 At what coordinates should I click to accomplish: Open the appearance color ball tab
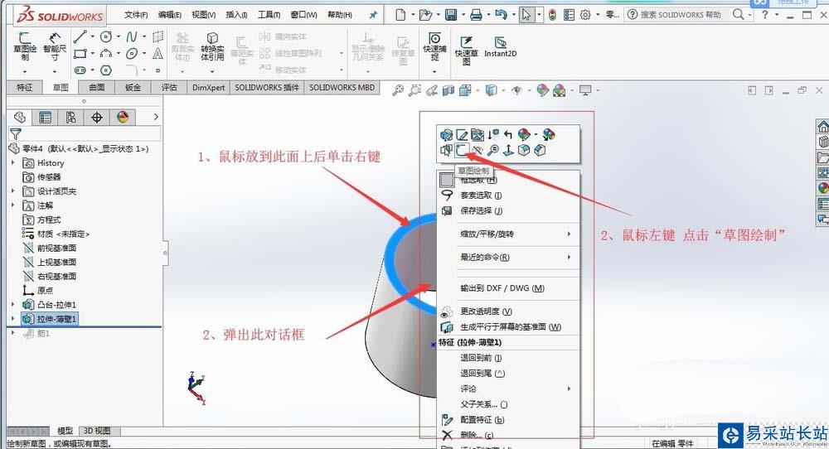pos(123,118)
